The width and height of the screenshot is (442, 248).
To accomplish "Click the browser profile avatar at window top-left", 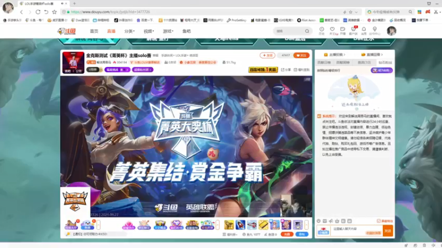I will tap(8, 8).
